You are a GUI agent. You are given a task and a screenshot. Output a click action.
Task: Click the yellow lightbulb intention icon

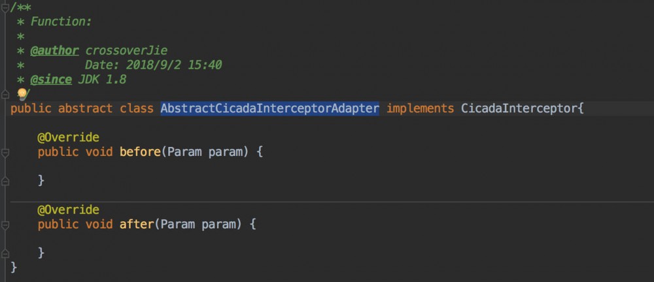pos(21,93)
